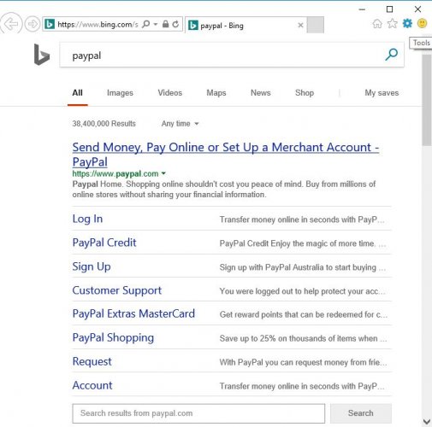Screen dimensions: 432x427
Task: Click 'Search results from paypal.com' field
Action: [198, 413]
